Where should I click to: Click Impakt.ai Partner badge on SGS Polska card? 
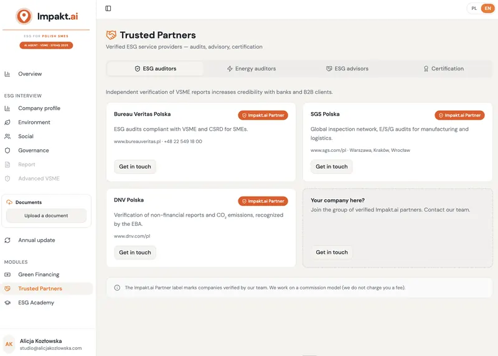[459, 115]
